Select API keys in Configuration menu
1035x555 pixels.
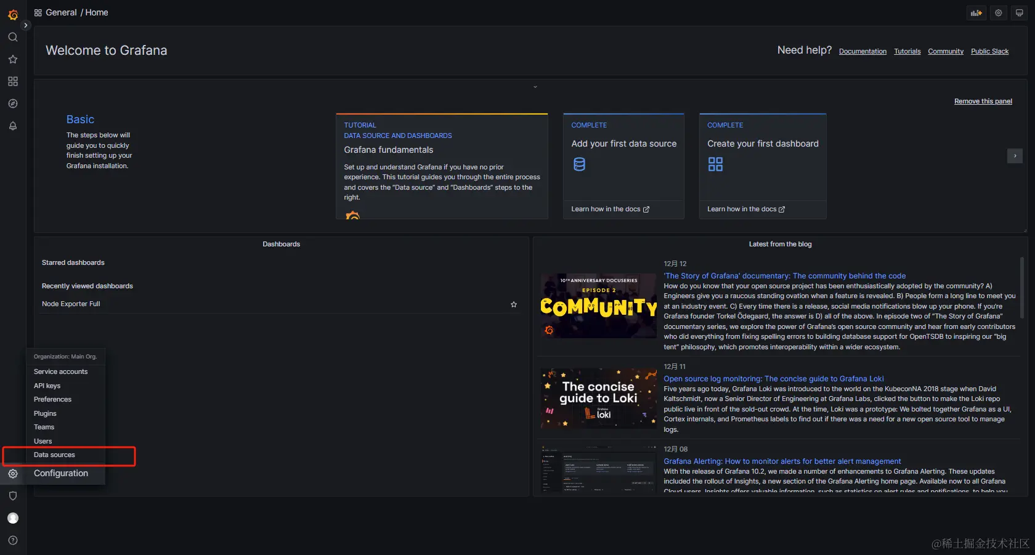pyautogui.click(x=47, y=386)
